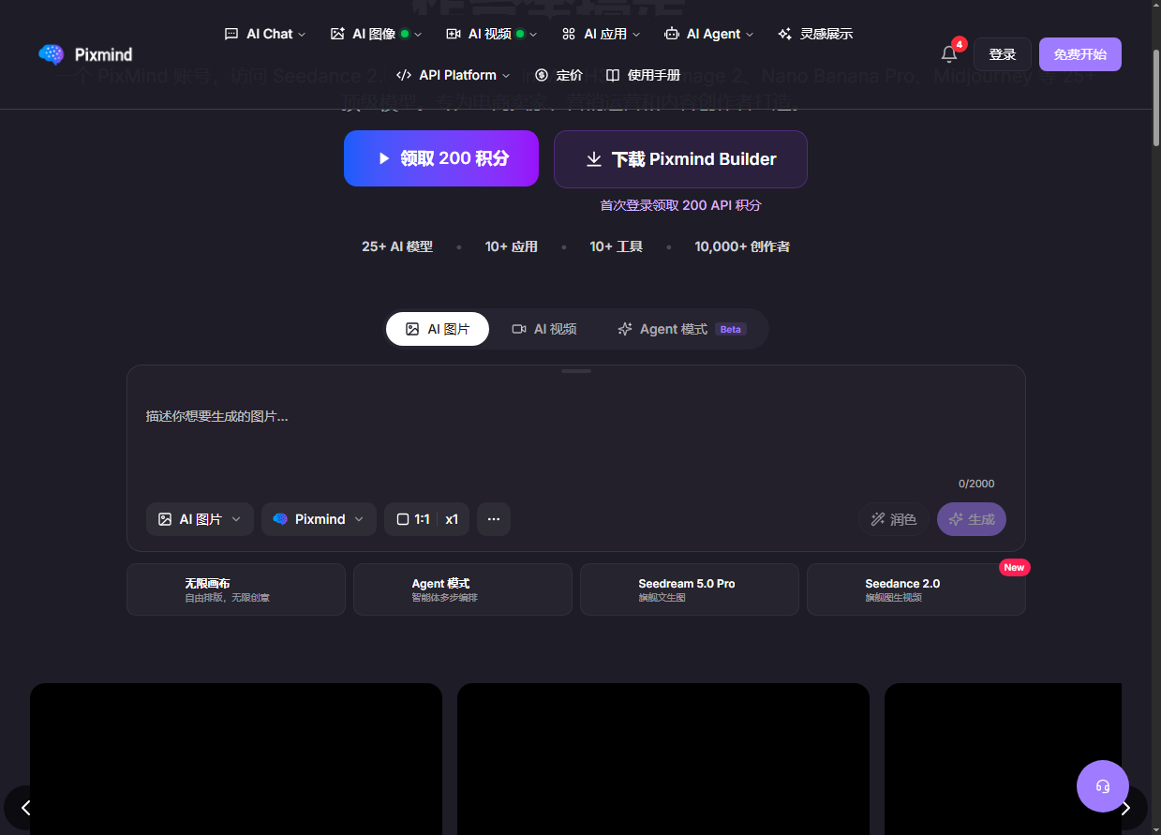Open the 1:1 aspect ratio selector

coord(412,519)
